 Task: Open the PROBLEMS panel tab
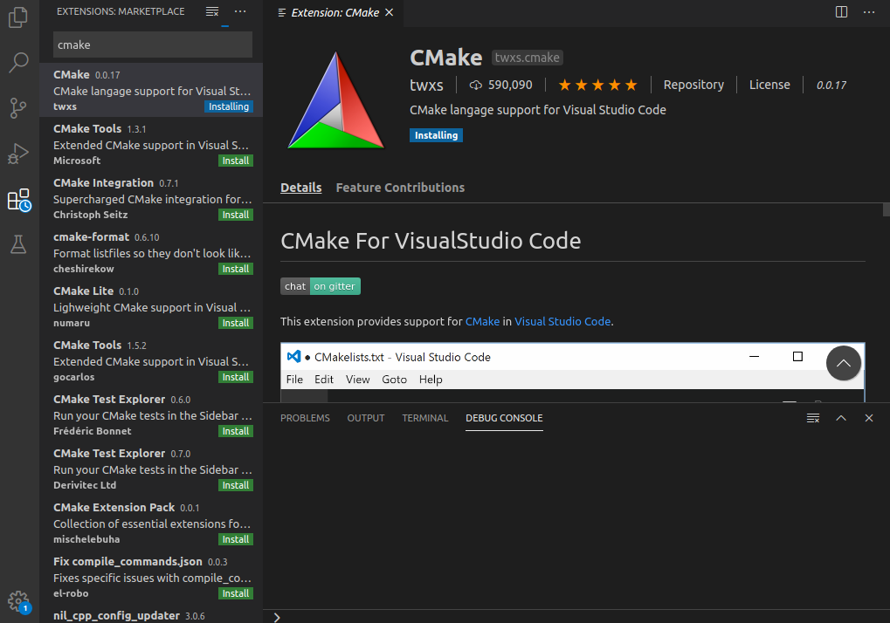305,418
